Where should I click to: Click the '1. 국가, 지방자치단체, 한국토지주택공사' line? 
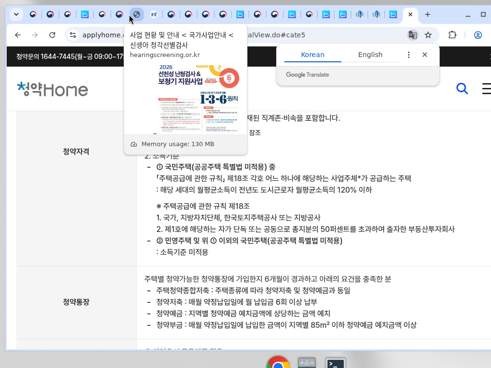click(238, 218)
